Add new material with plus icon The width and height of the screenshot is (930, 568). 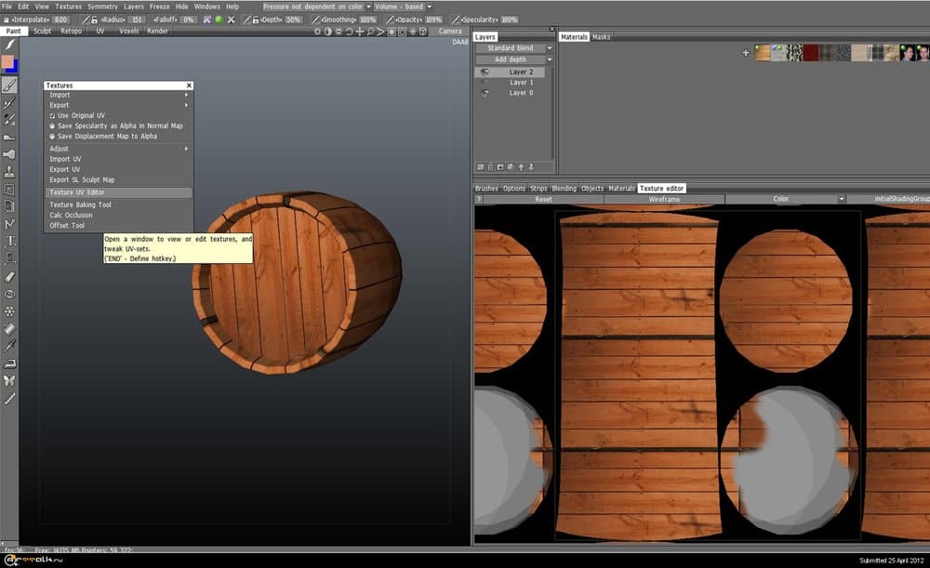(x=746, y=53)
